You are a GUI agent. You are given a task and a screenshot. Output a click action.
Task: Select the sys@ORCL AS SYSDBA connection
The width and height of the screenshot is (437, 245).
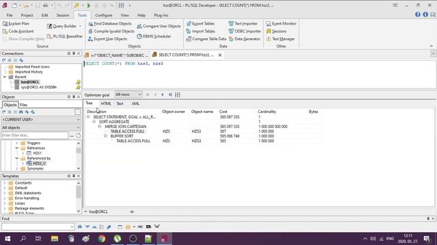(39, 87)
